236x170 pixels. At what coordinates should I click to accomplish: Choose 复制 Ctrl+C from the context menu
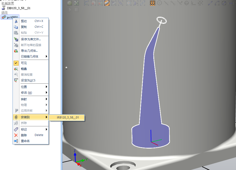pos(31,27)
